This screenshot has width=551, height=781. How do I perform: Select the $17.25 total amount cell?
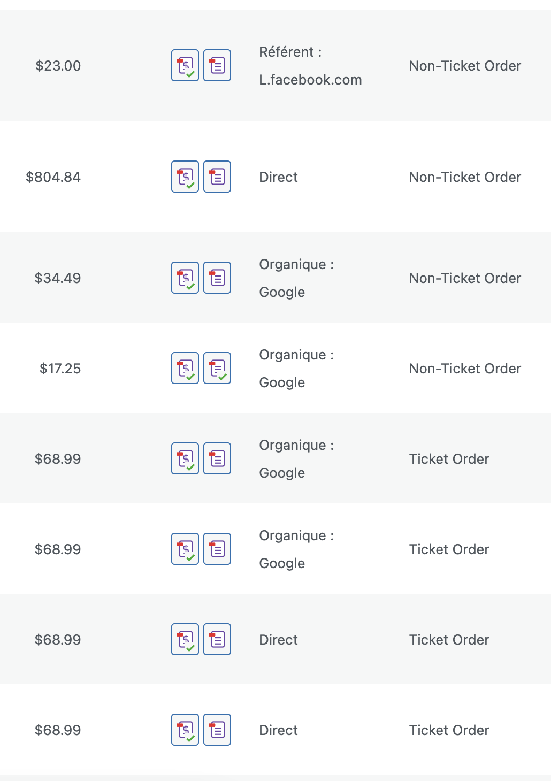60,369
